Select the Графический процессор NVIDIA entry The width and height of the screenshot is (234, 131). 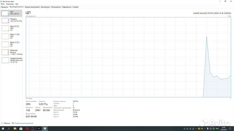pos(11,60)
